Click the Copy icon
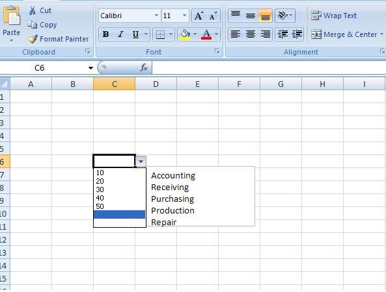The height and width of the screenshot is (292, 386). (x=33, y=25)
